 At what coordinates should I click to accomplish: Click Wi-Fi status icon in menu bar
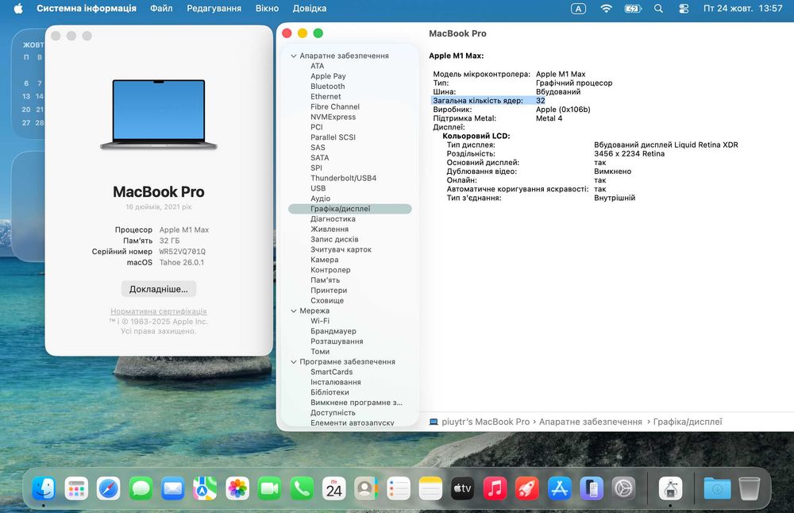(606, 8)
